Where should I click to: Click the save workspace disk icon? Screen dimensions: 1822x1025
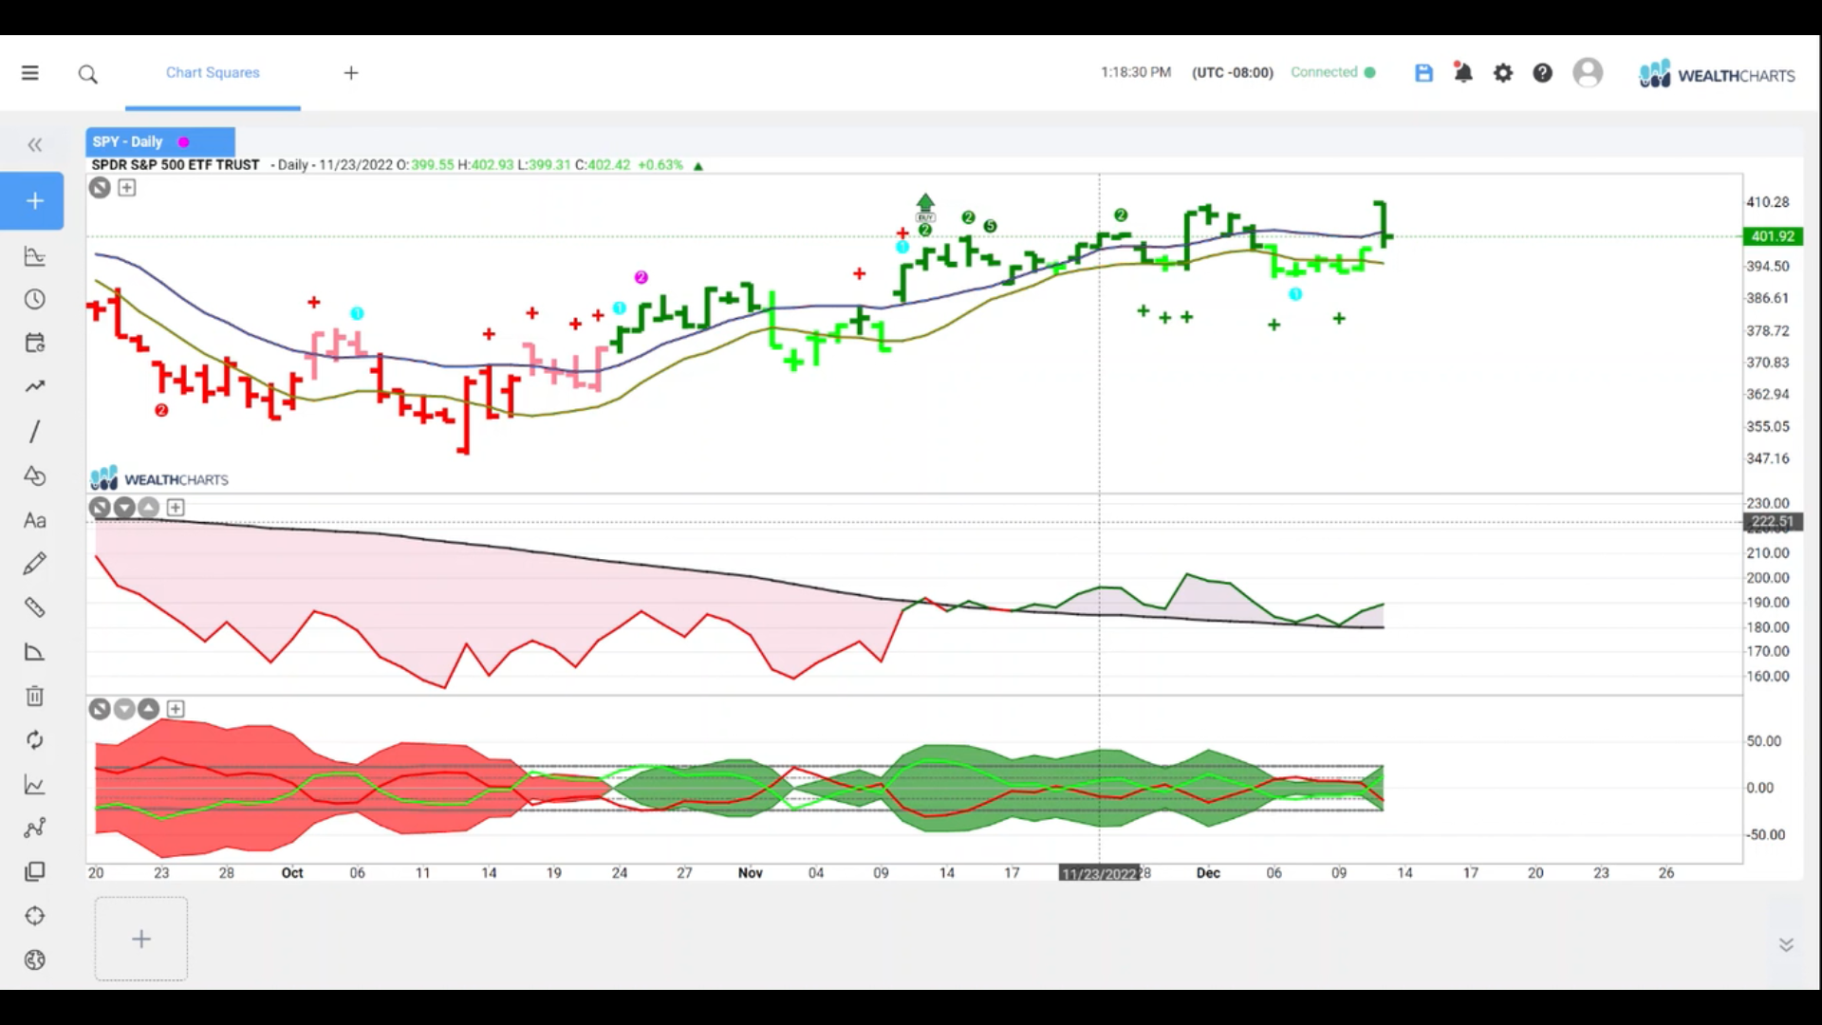[1423, 73]
